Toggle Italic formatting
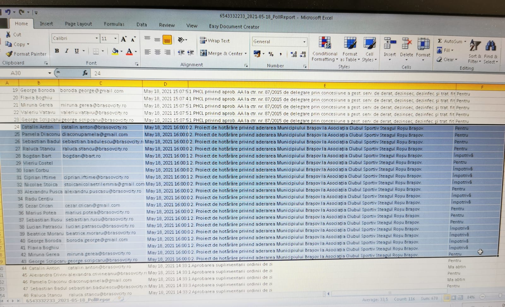Viewport: 505px width, 307px height. point(67,51)
